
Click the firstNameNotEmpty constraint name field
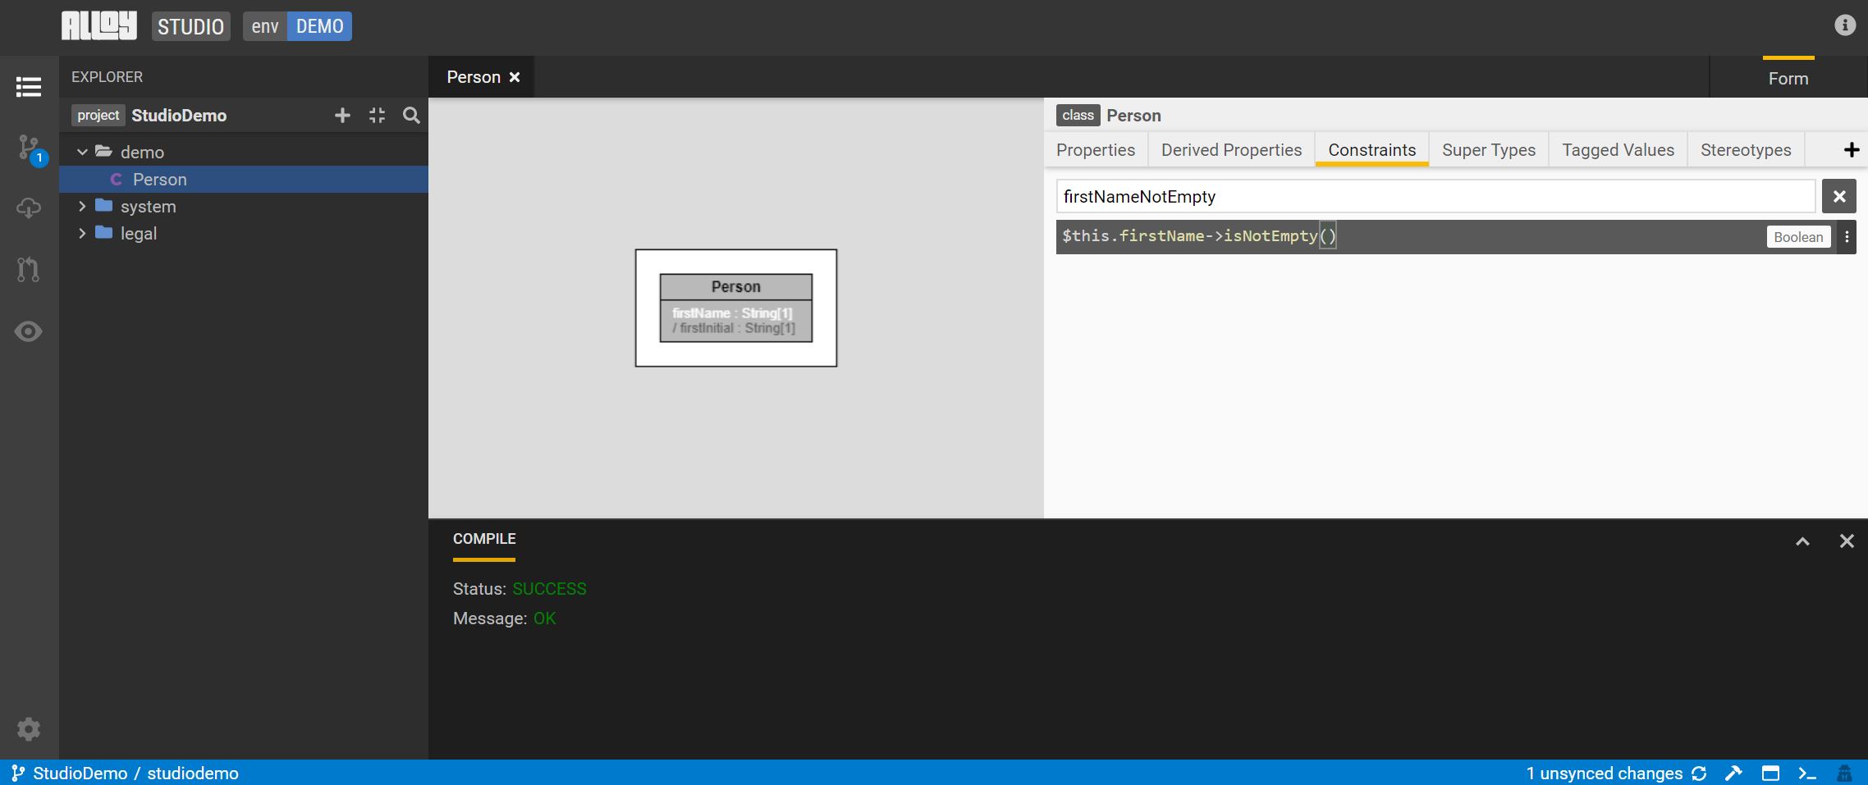1435,197
